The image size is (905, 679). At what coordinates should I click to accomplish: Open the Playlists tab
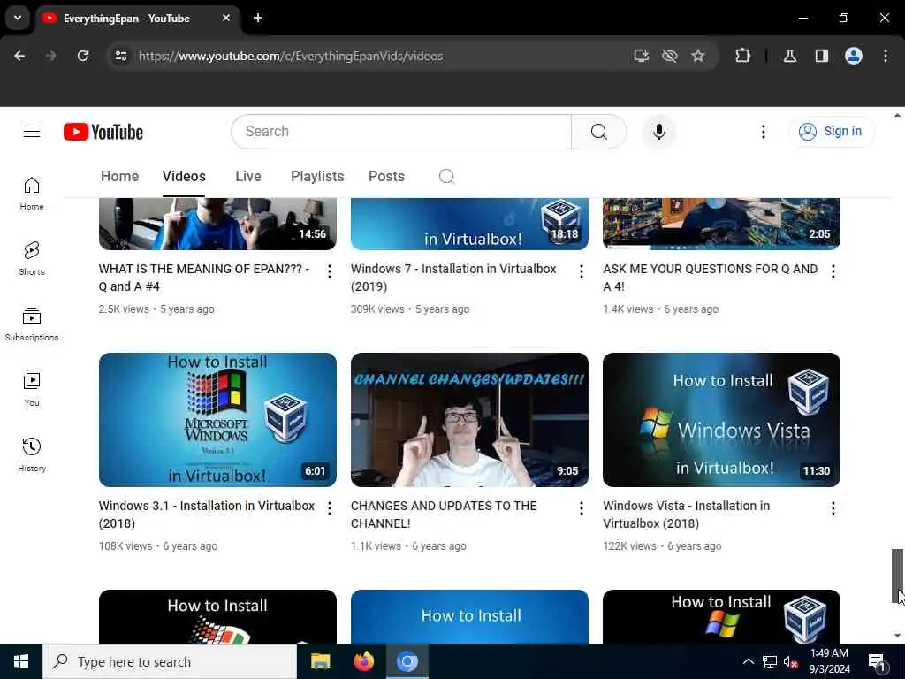pos(317,176)
